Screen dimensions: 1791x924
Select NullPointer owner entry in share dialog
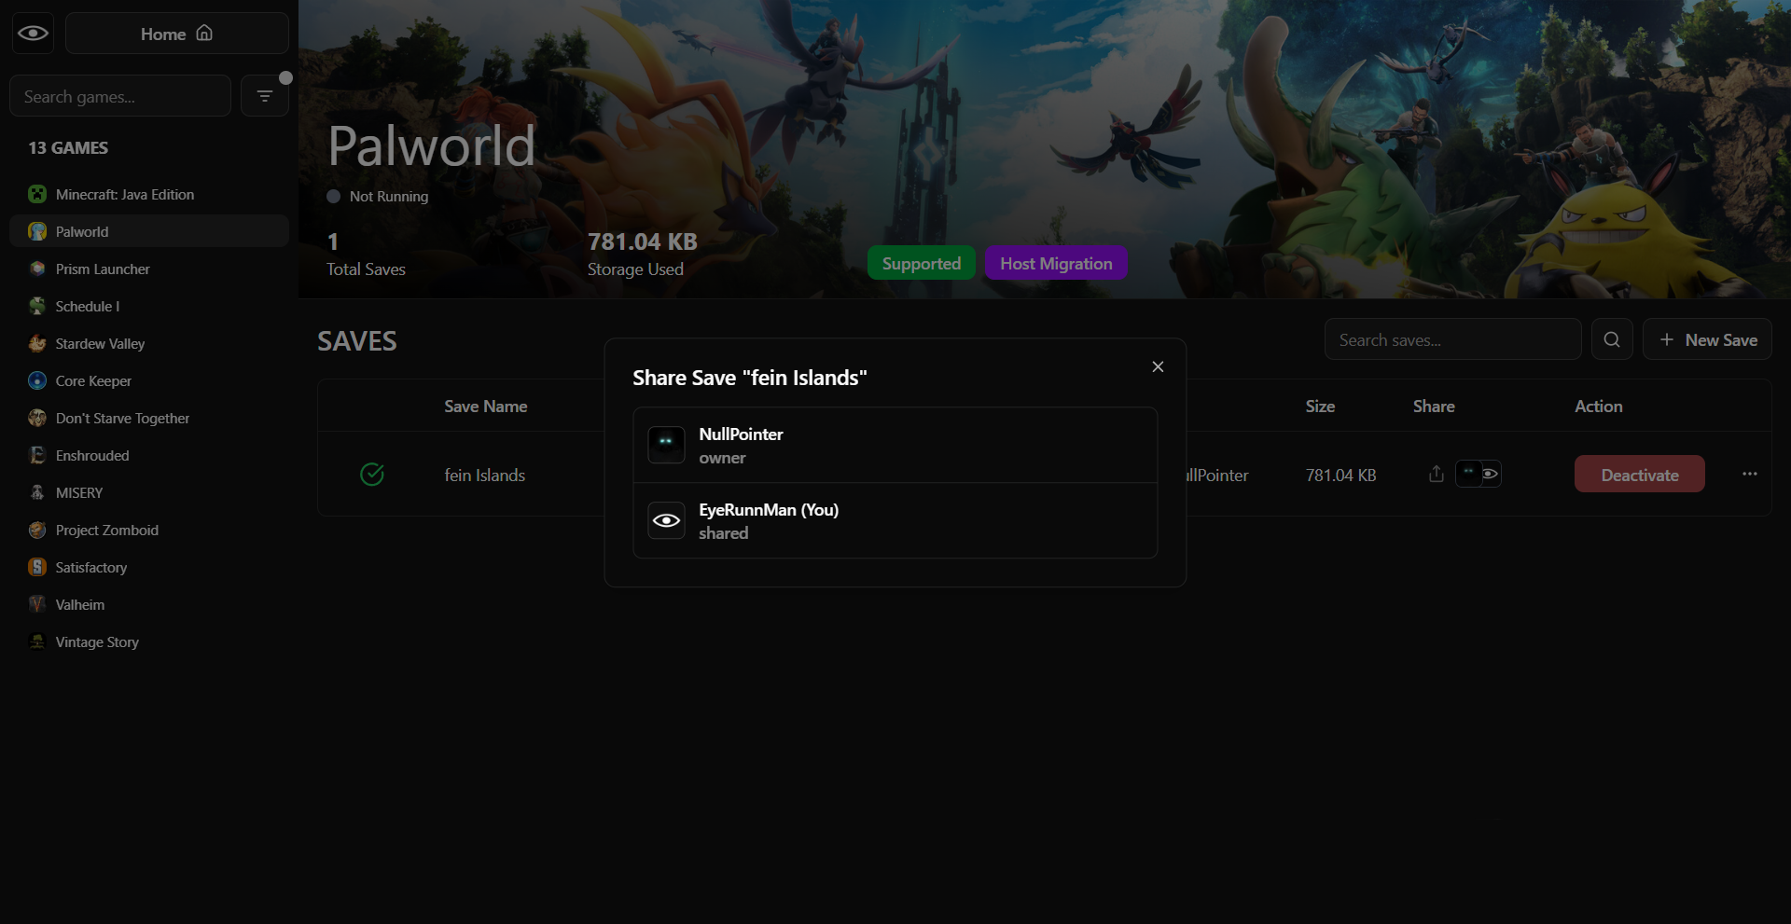tap(895, 445)
